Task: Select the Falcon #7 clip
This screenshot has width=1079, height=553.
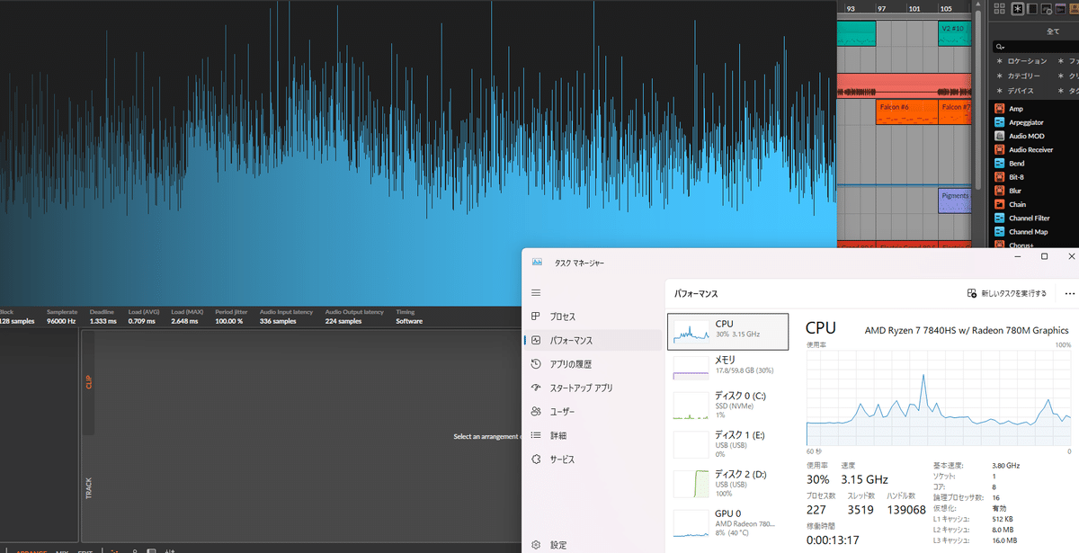Action: [x=955, y=112]
